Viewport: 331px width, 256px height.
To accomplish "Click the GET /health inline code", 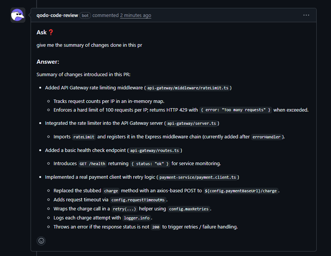I will click(x=92, y=164).
